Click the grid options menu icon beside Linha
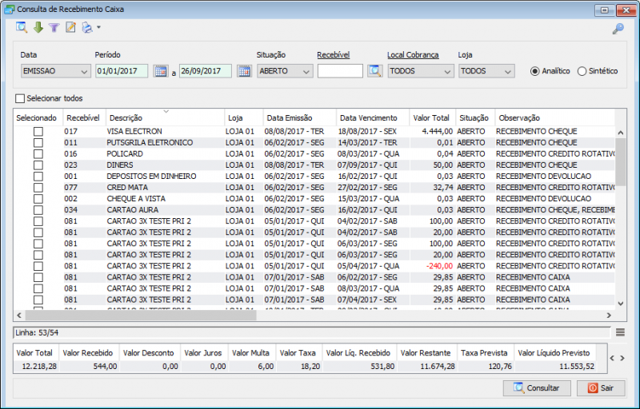The width and height of the screenshot is (640, 409). pyautogui.click(x=620, y=332)
